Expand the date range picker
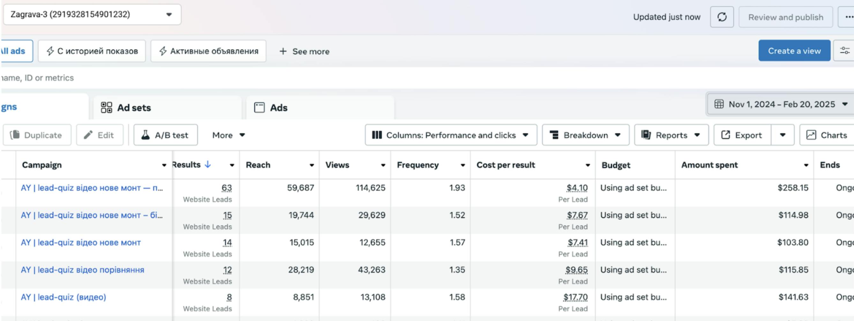This screenshot has height=321, width=854. pyautogui.click(x=781, y=104)
